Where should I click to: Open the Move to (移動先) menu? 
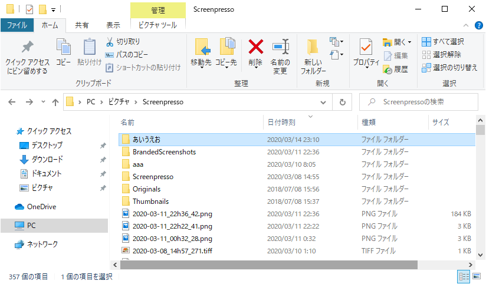click(201, 53)
